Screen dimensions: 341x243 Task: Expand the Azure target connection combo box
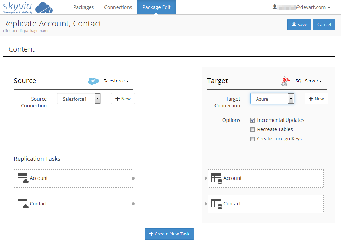click(291, 99)
